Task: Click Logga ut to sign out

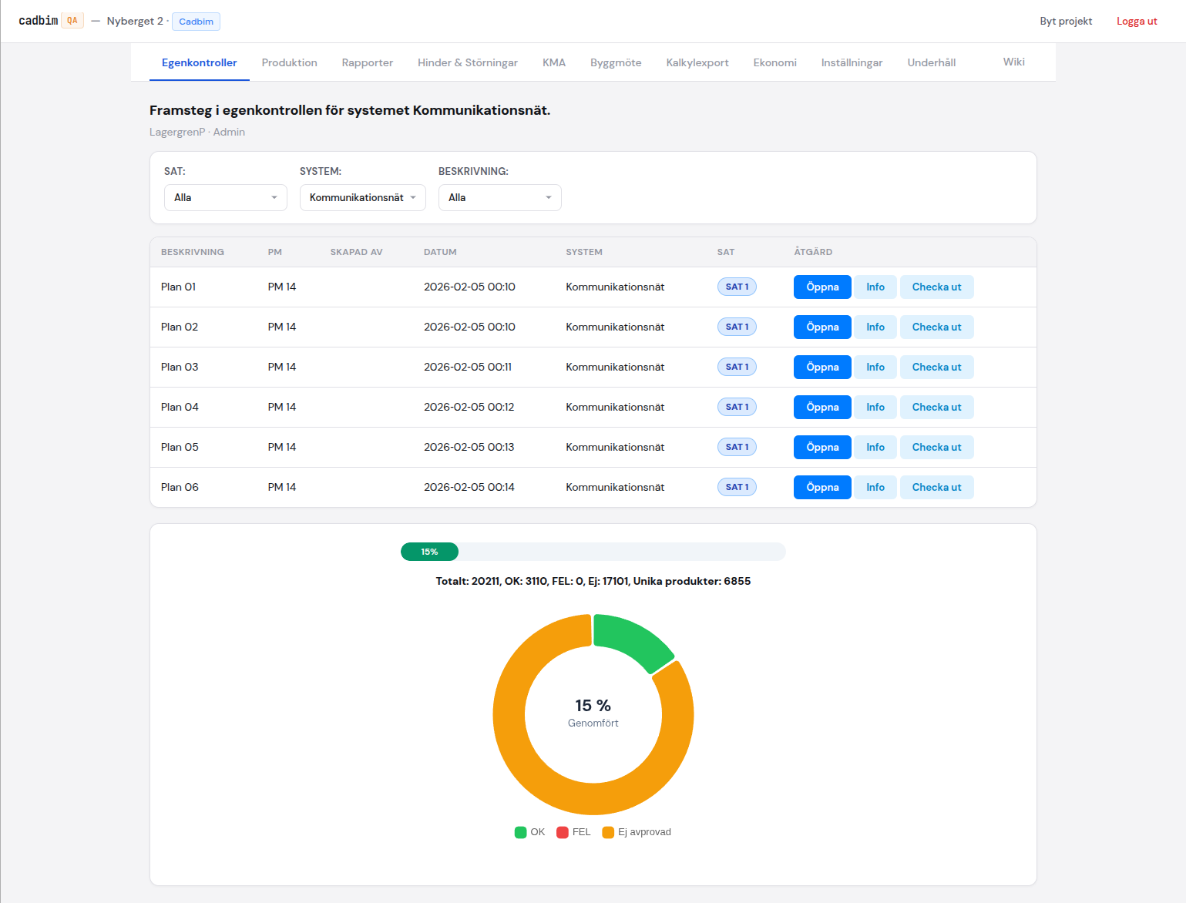Action: coord(1137,21)
